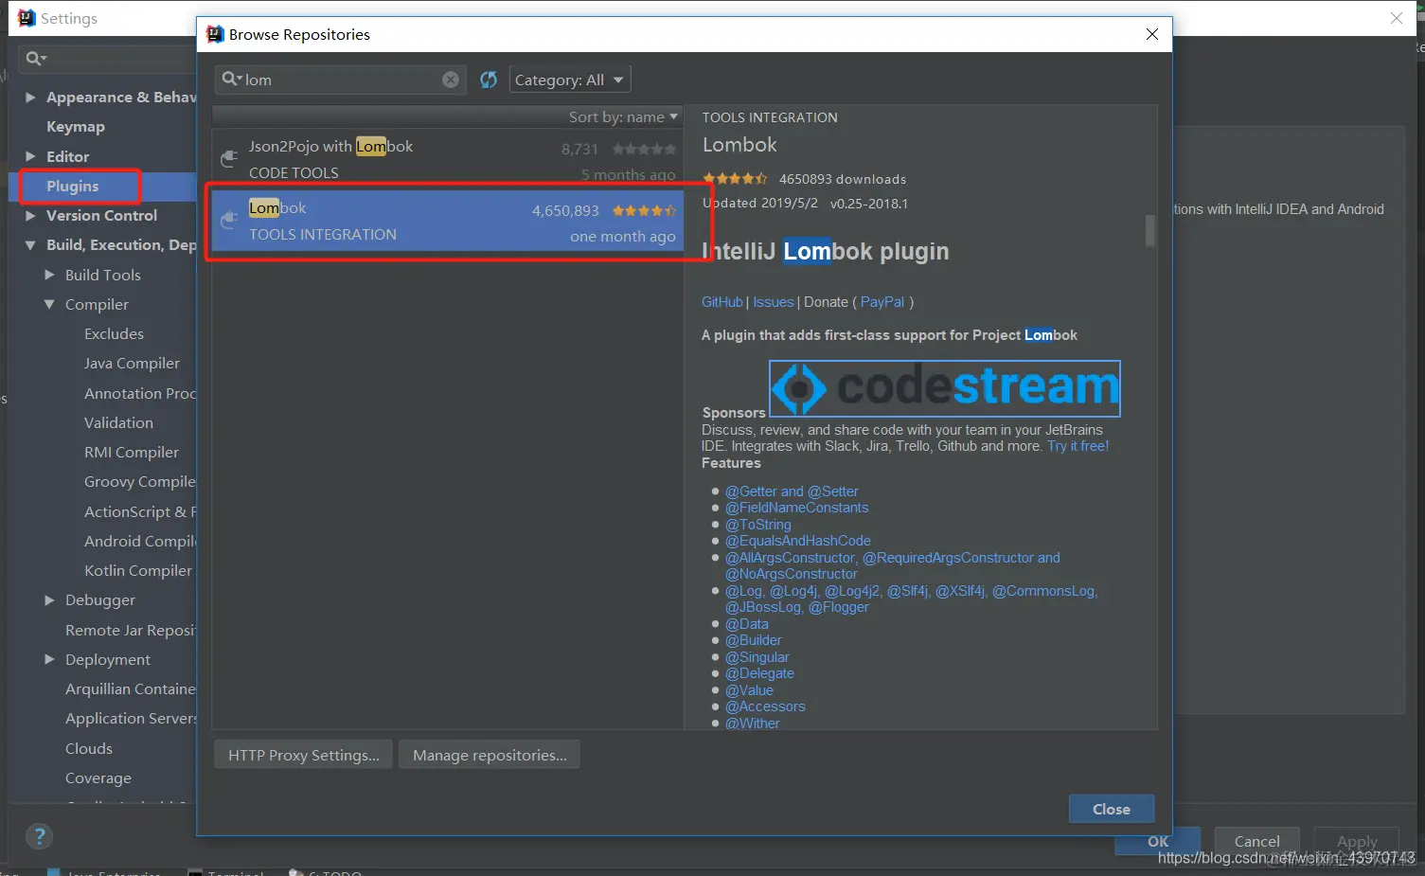Open the Category: All dropdown

[570, 80]
